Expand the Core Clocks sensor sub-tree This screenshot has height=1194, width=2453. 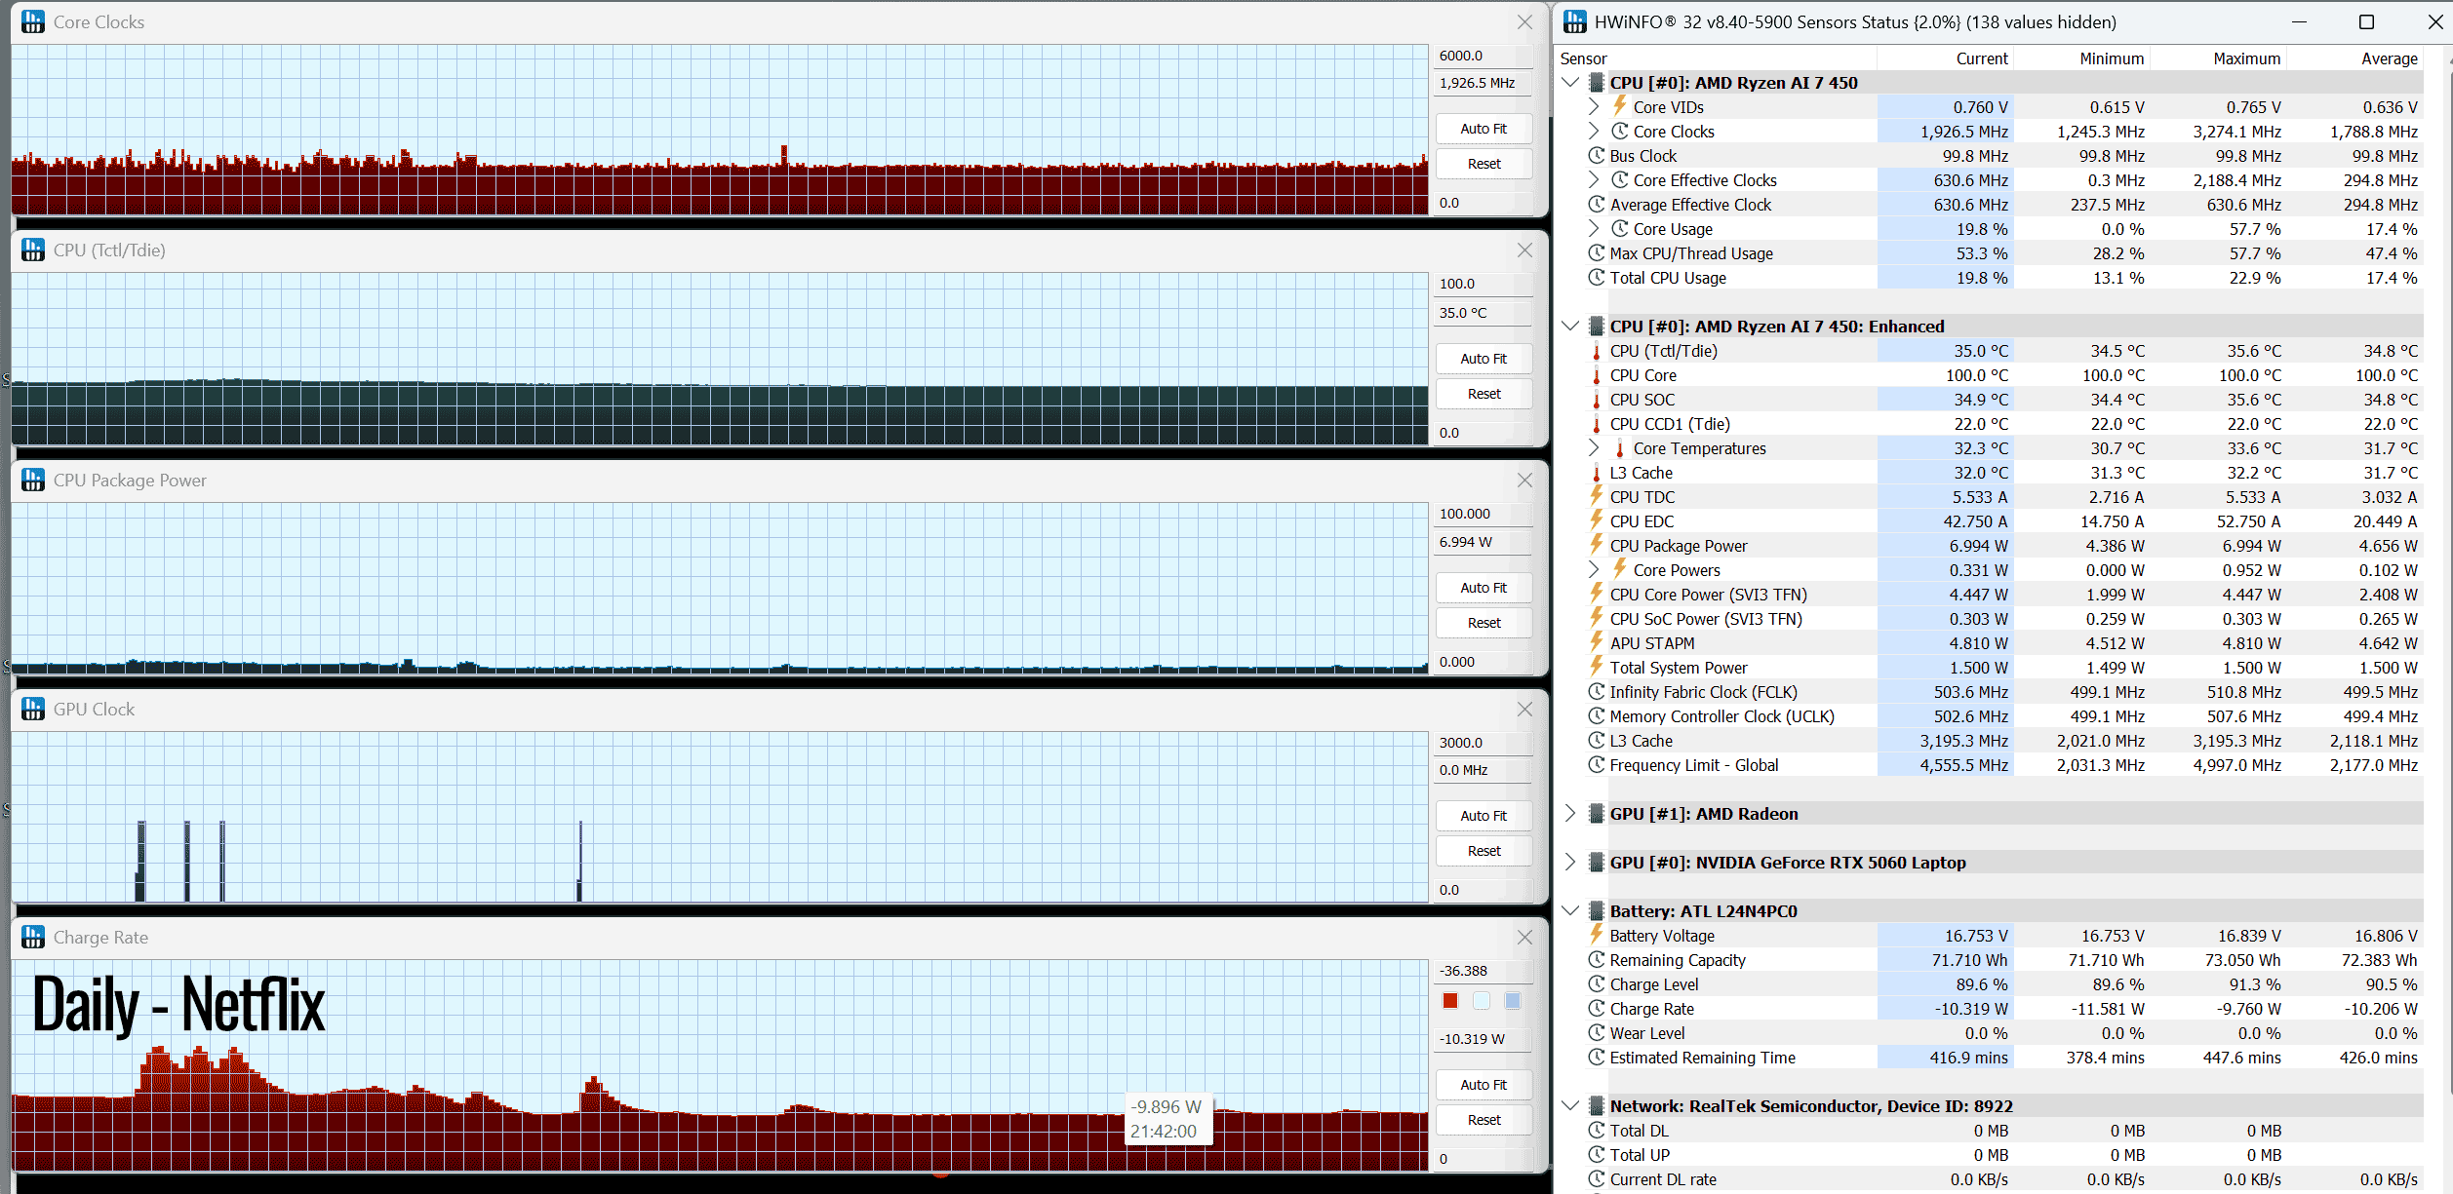1594,131
